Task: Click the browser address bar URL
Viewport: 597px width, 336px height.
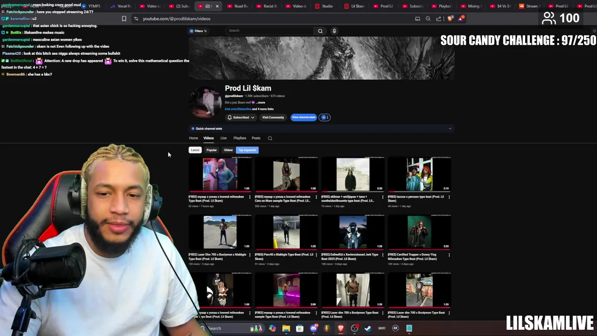Action: pos(176,19)
